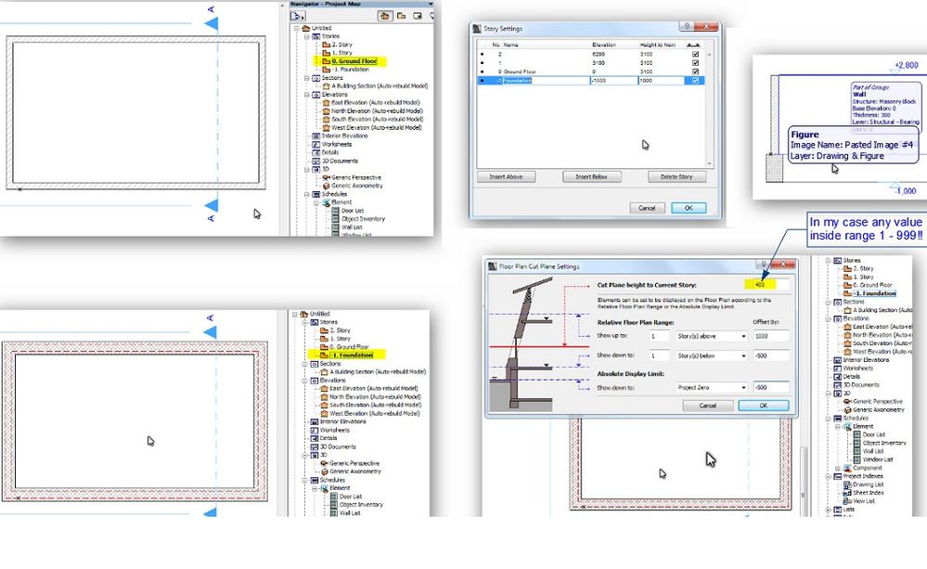Click Cancel in Story Settings dialog
This screenshot has width=927, height=569.
point(647,208)
